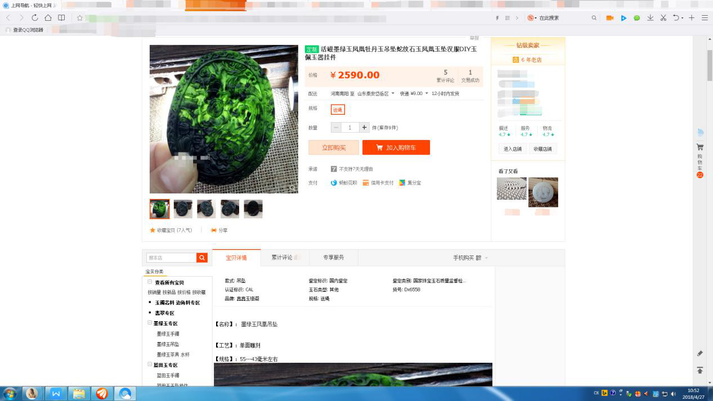Image resolution: width=713 pixels, height=401 pixels.
Task: Click the 立即购买 buy now button
Action: pyautogui.click(x=333, y=147)
